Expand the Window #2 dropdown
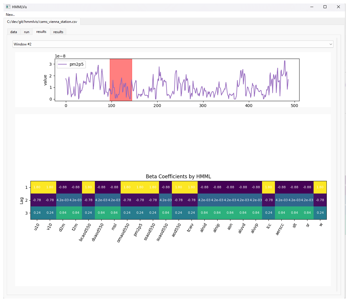 (173, 44)
